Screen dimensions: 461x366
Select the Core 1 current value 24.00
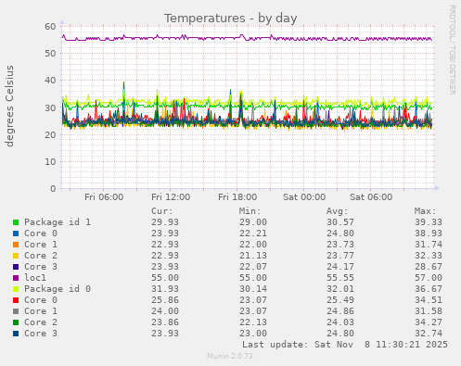(x=165, y=311)
